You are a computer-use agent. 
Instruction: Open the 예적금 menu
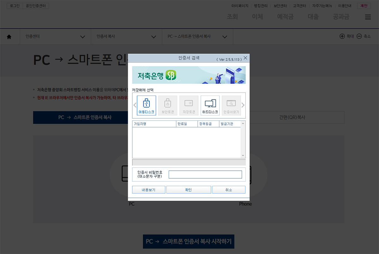click(x=285, y=17)
